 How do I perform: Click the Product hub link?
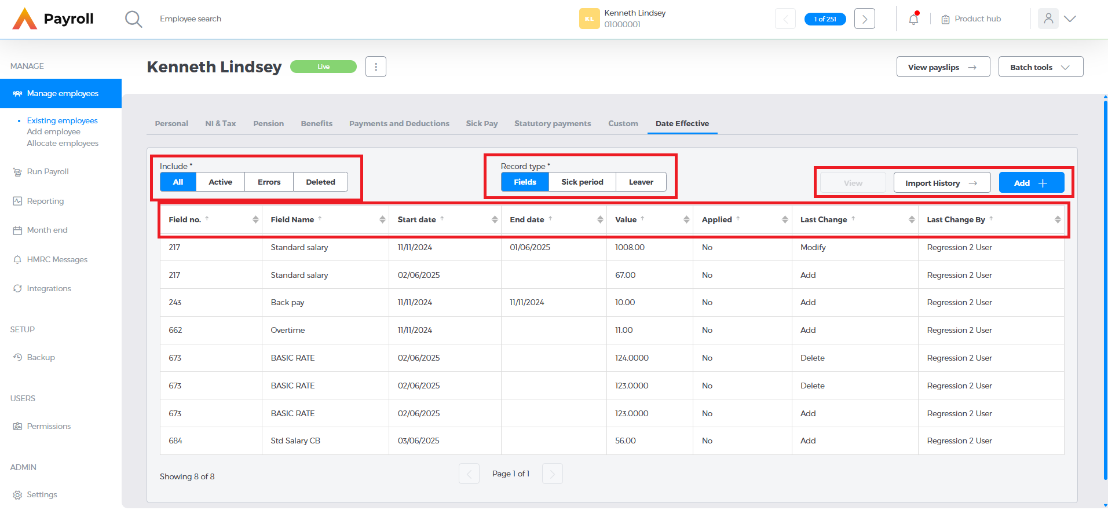coord(978,19)
